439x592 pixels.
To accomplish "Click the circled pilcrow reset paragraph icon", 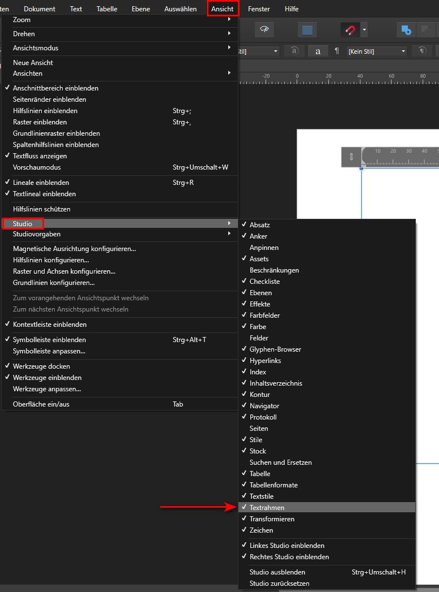I will tap(422, 51).
